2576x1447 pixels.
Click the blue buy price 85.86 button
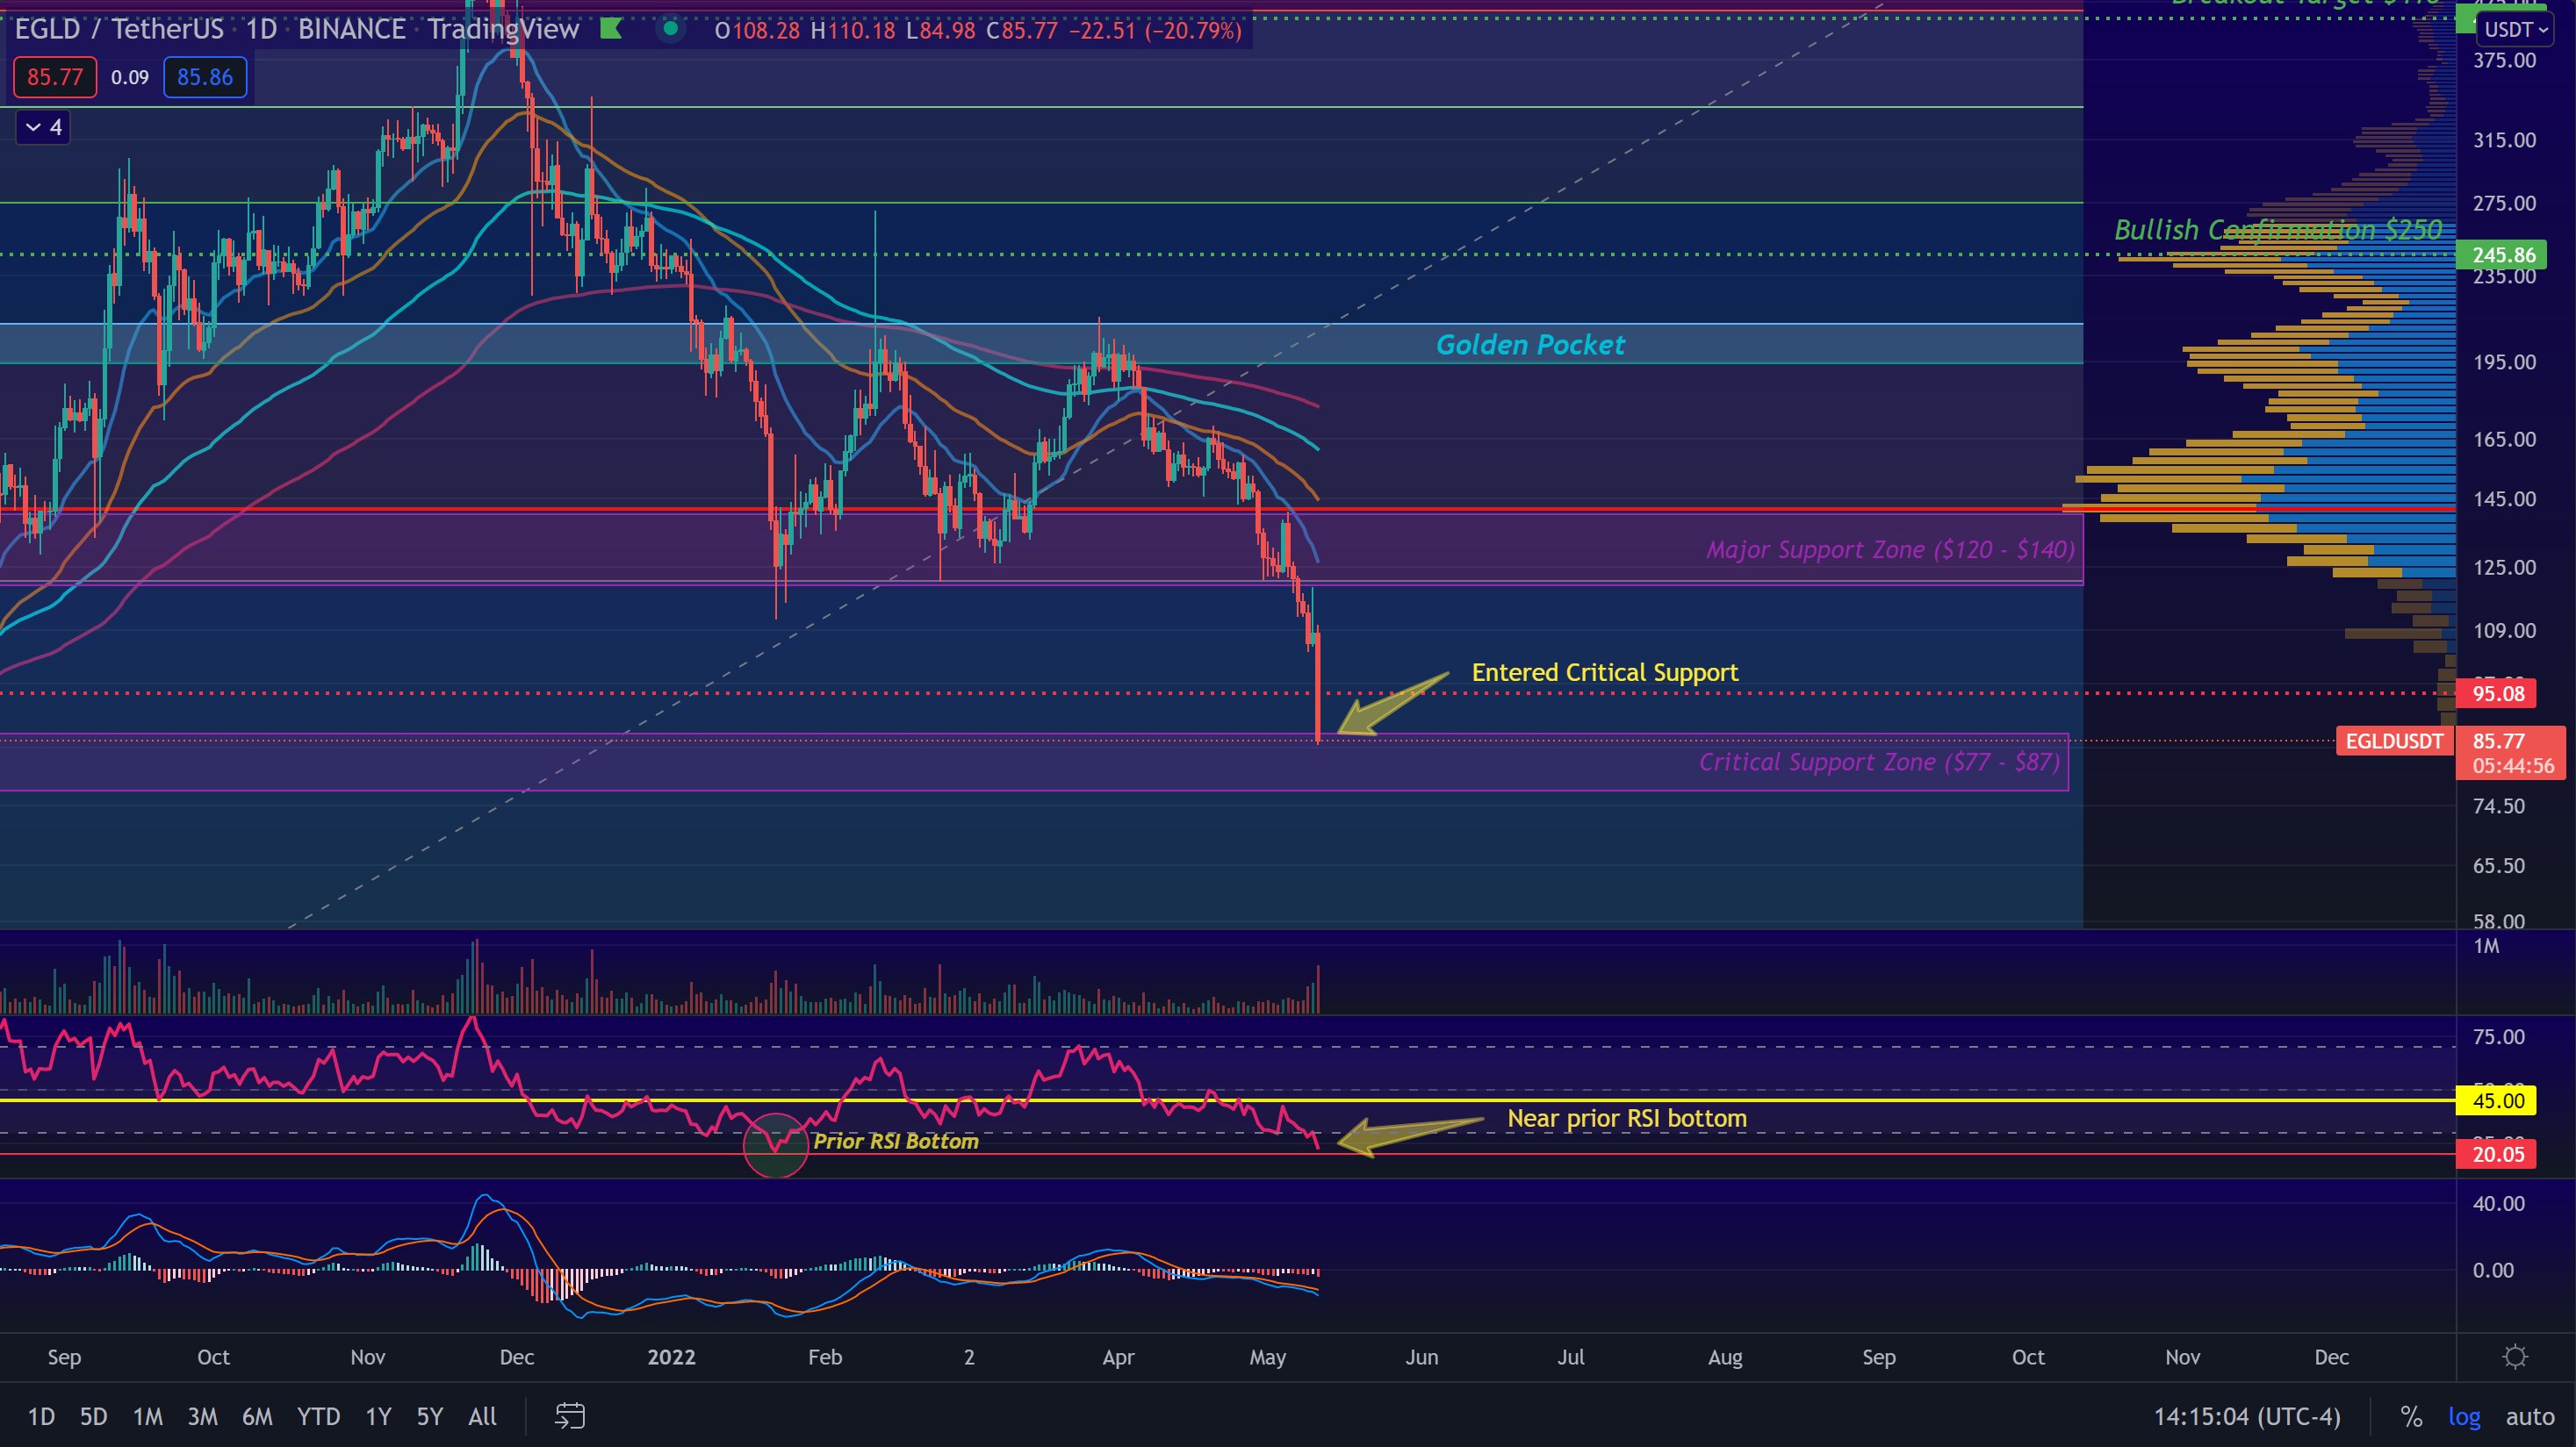tap(205, 77)
